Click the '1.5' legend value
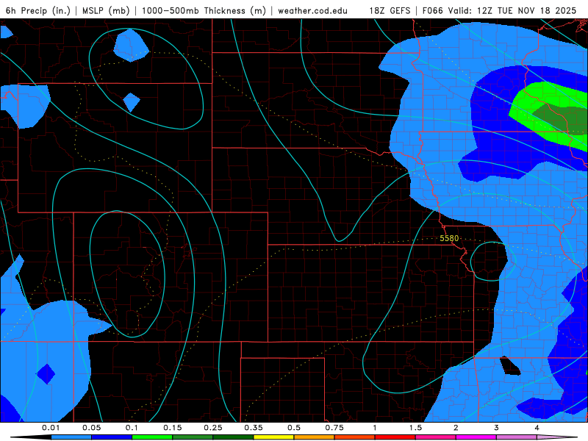 [x=415, y=428]
